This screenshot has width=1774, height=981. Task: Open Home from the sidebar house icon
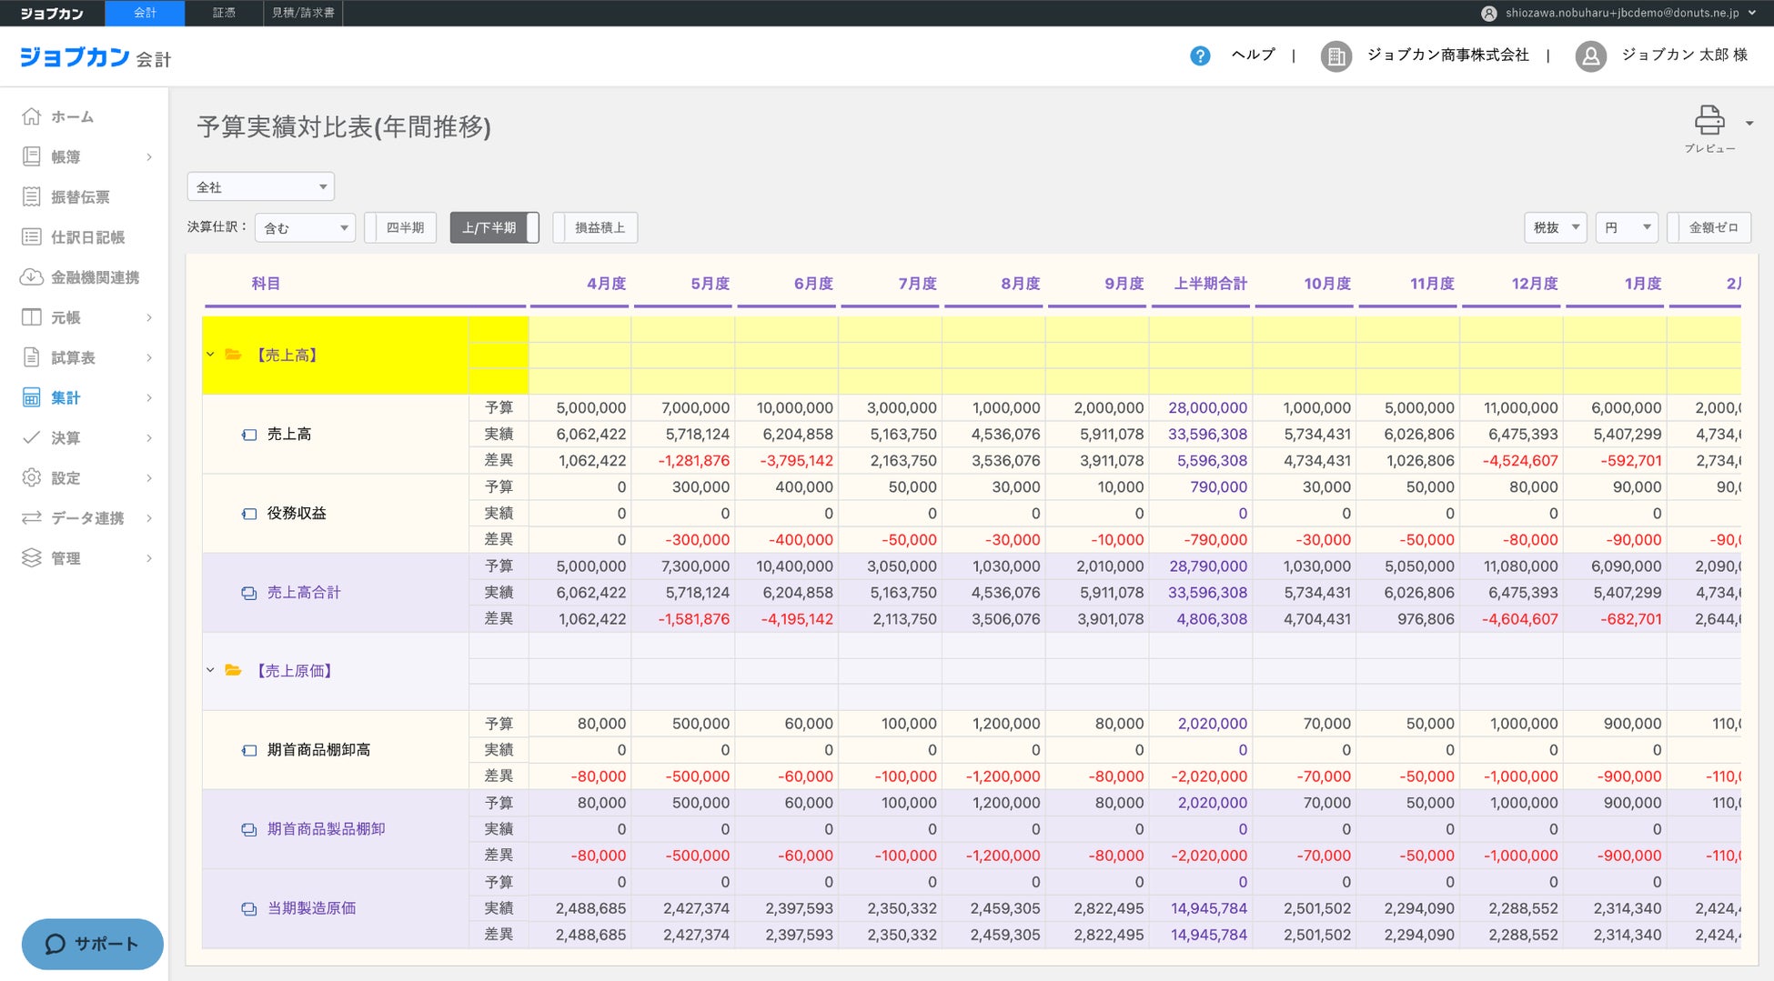pos(32,116)
